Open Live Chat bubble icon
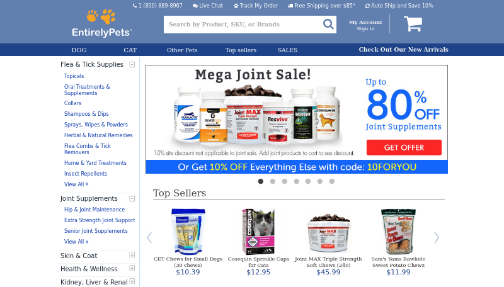The image size is (504, 287). (x=195, y=6)
